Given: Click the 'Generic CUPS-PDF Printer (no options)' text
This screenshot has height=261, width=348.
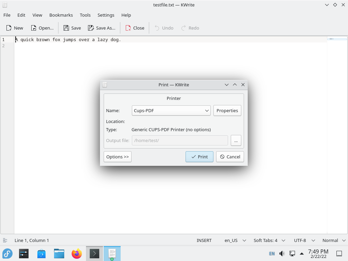Looking at the screenshot, I should [x=171, y=129].
